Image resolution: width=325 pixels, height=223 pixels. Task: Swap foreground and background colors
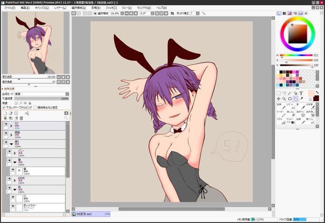(x=317, y=92)
